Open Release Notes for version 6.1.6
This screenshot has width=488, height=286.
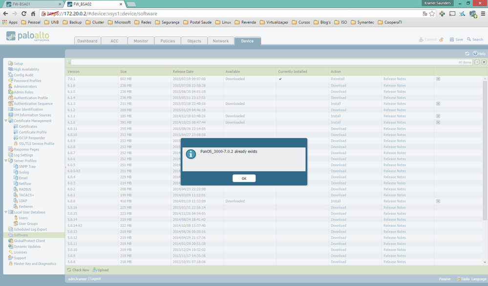tap(394, 85)
